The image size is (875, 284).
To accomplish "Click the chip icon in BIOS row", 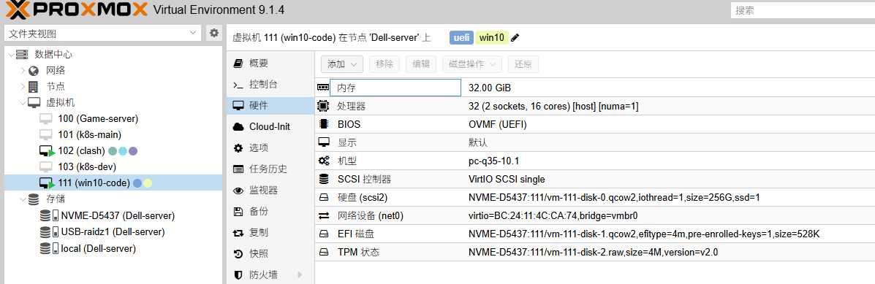I will 323,124.
